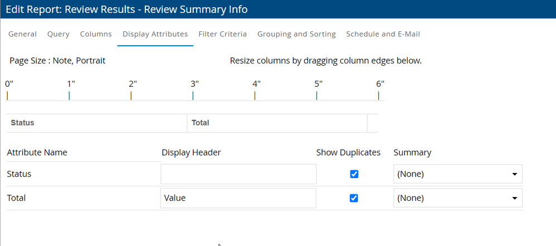Click the column edge between Status and Total
The height and width of the screenshot is (246, 556).
coord(187,122)
